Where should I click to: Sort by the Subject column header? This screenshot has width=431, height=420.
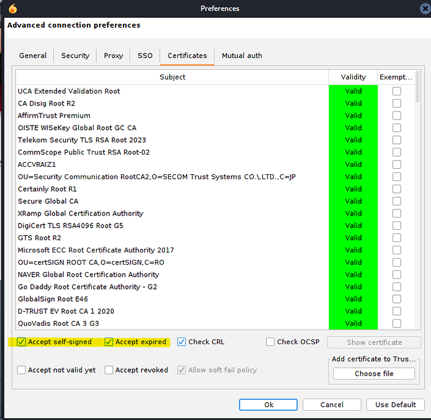172,77
